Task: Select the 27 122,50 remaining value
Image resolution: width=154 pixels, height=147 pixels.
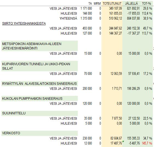Action: click(x=134, y=118)
